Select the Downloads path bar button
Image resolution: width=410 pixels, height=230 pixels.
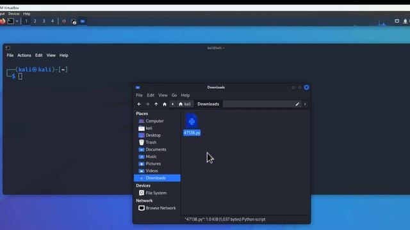tap(208, 104)
